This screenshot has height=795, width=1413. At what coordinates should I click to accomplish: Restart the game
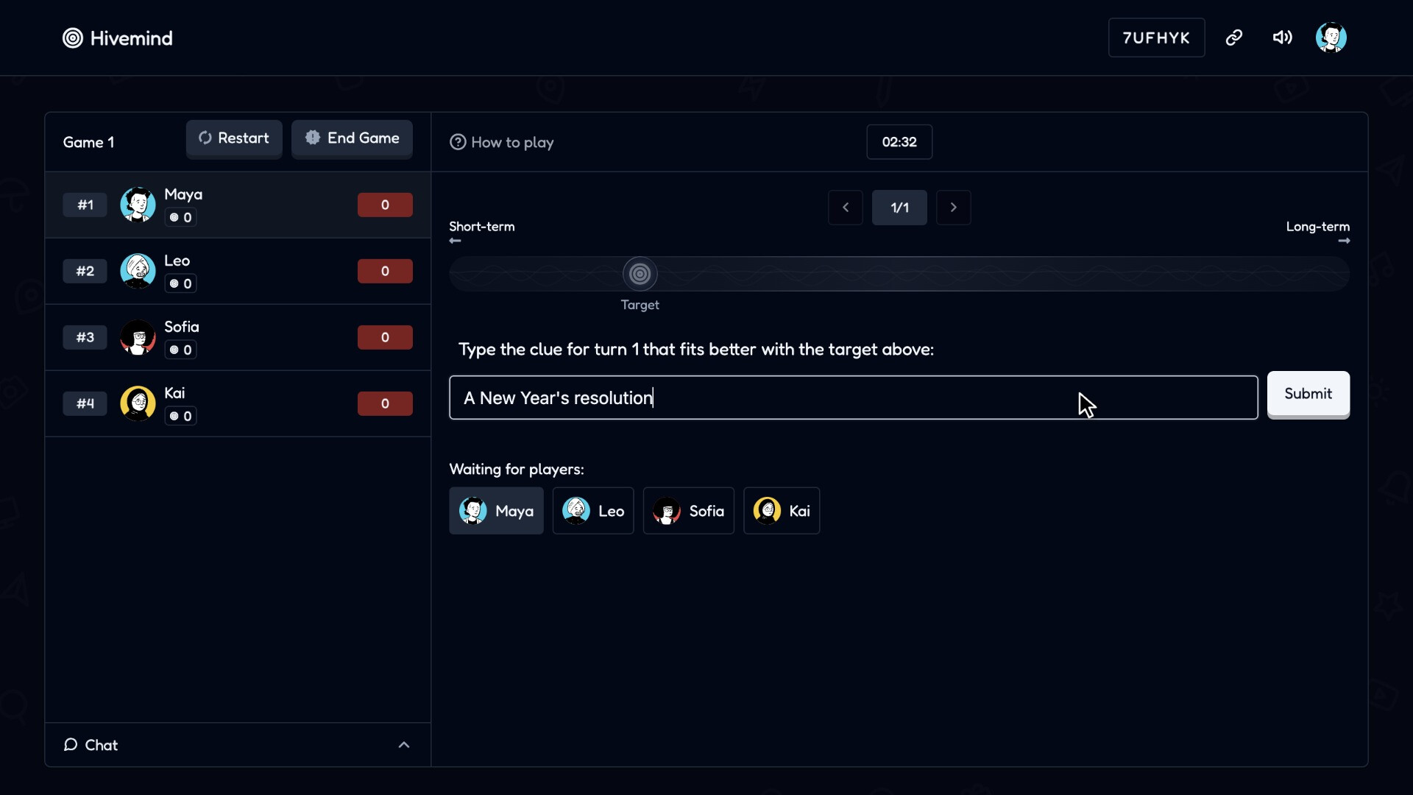pos(234,138)
